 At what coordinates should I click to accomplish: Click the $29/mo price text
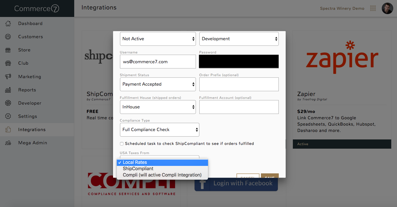(x=307, y=112)
